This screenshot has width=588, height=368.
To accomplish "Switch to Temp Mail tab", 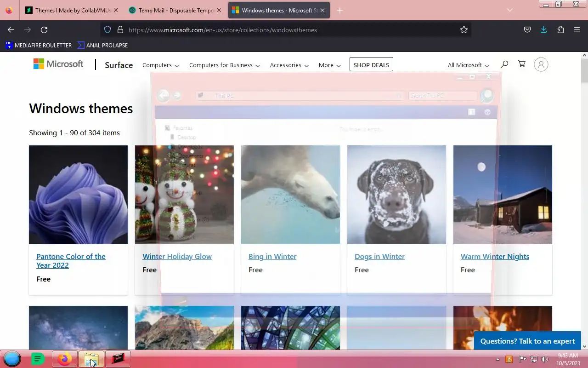I will tap(175, 10).
